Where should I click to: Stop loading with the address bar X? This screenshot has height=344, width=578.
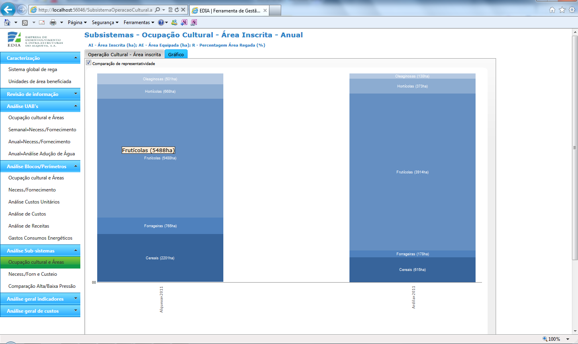coord(183,10)
